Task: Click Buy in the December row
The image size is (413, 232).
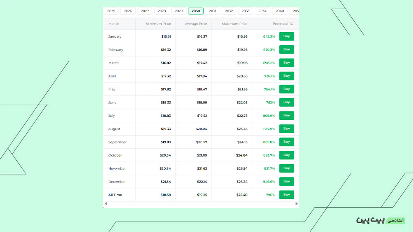Action: click(x=287, y=181)
